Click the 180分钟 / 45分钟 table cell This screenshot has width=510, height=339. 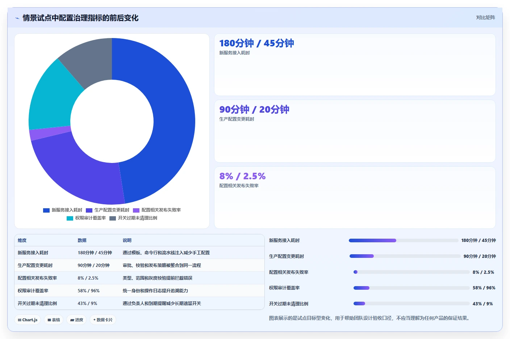tap(95, 253)
